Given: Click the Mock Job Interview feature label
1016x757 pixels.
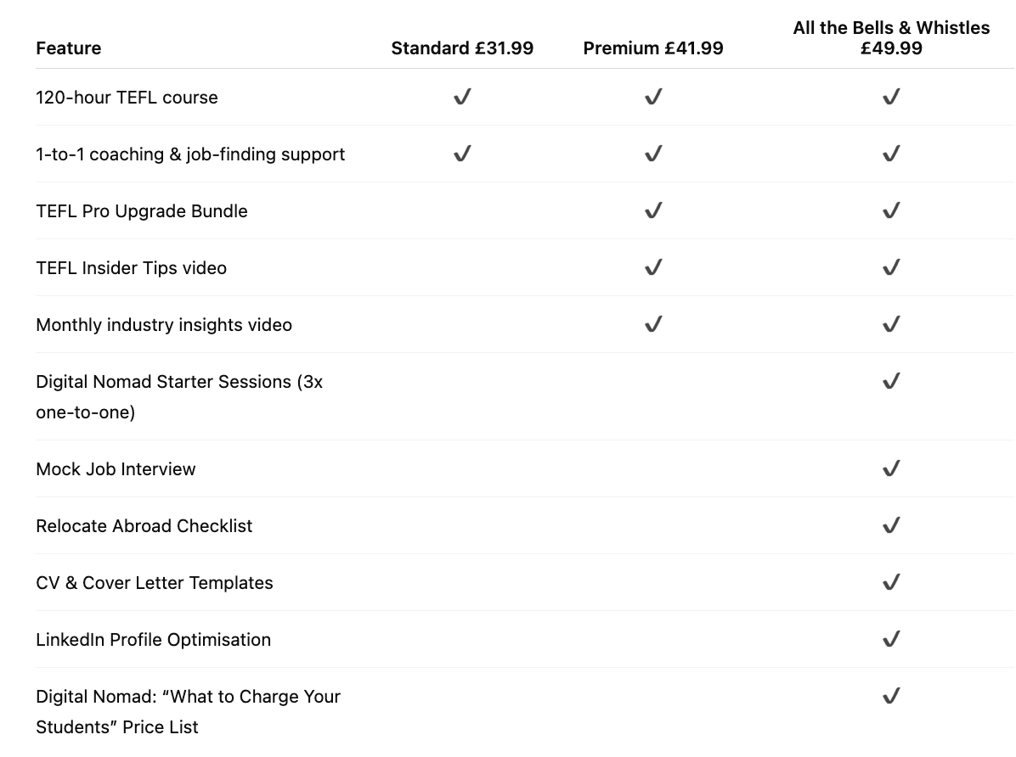Looking at the screenshot, I should (116, 469).
